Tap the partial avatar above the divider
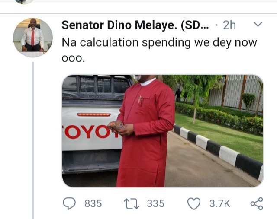Screen dimensions: 277x219 point(24,2)
